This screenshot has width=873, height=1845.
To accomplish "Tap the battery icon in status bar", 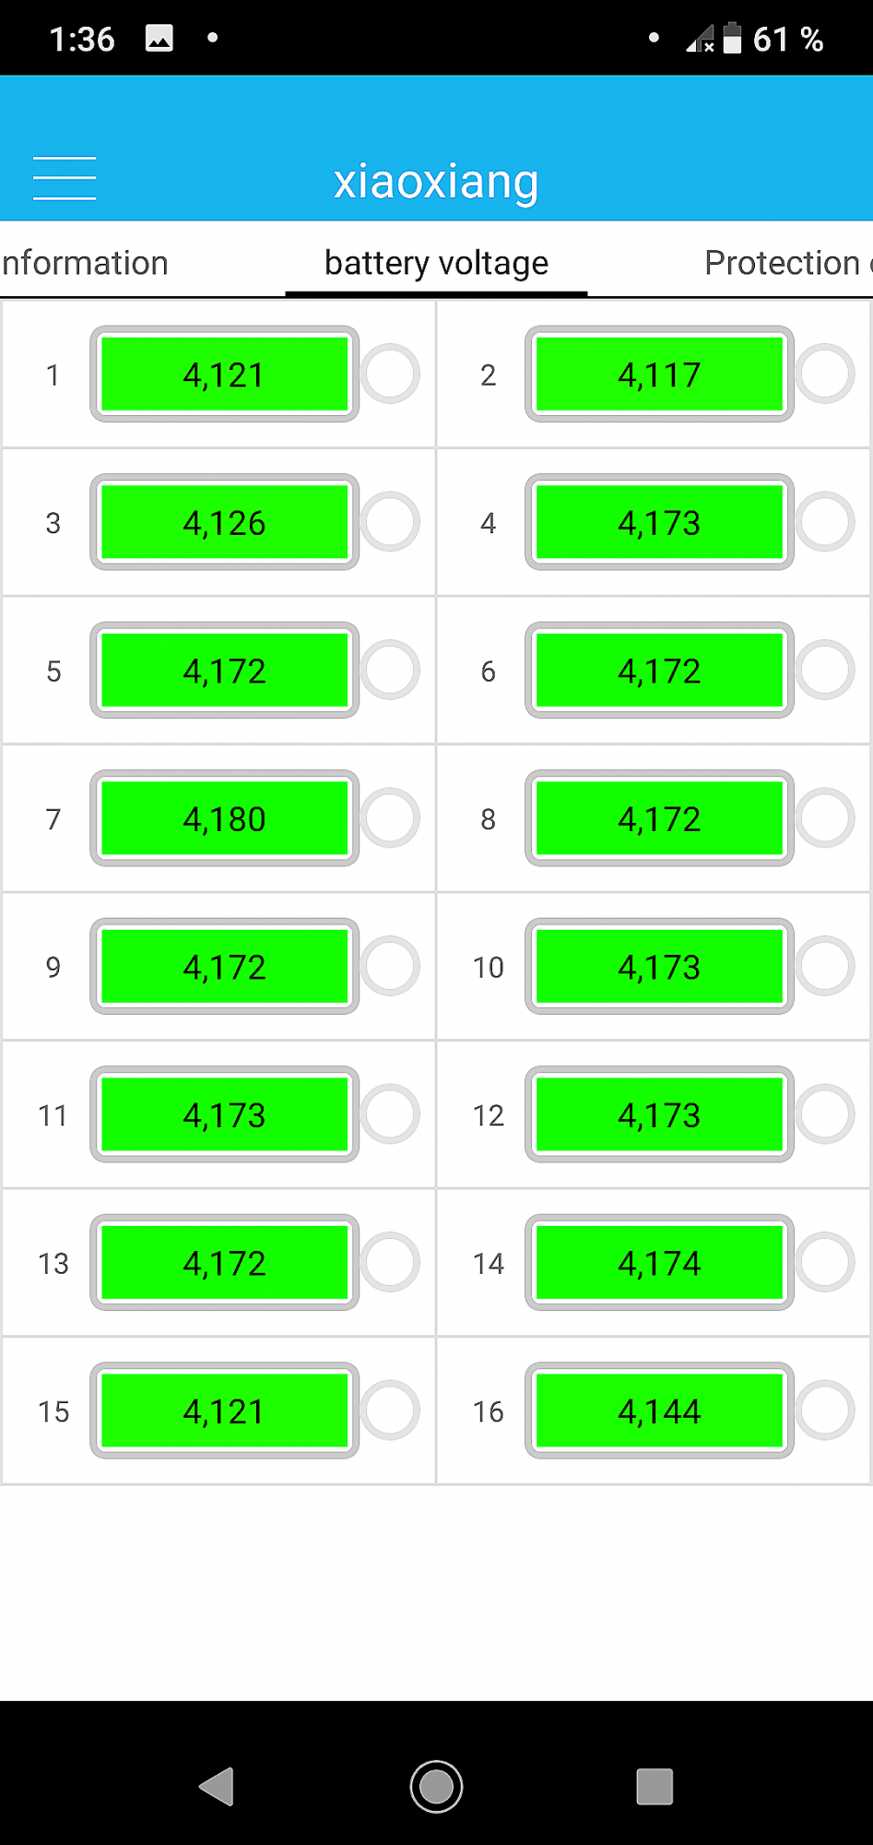I will click(x=732, y=38).
